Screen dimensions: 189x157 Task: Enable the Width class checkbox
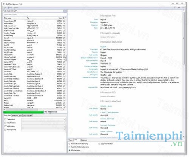pyautogui.click(x=5, y=126)
